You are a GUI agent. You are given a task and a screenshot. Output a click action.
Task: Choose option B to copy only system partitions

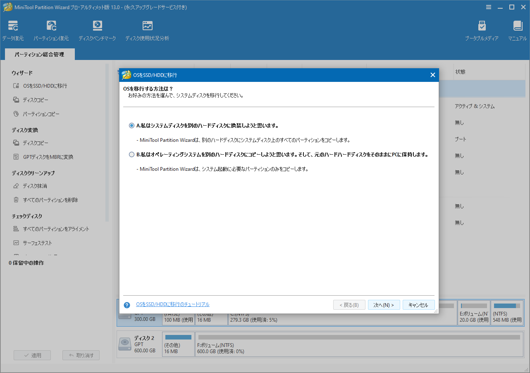131,154
